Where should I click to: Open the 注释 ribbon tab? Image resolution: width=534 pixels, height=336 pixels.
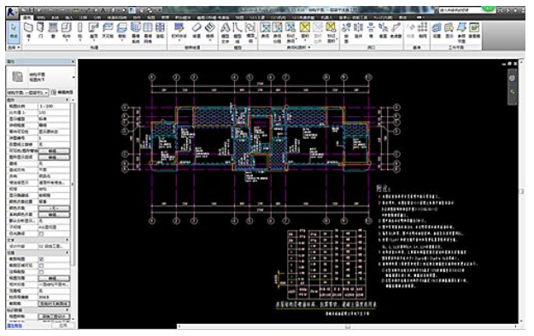click(x=83, y=17)
